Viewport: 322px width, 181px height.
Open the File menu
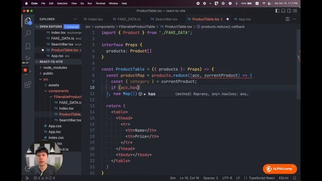43,4
